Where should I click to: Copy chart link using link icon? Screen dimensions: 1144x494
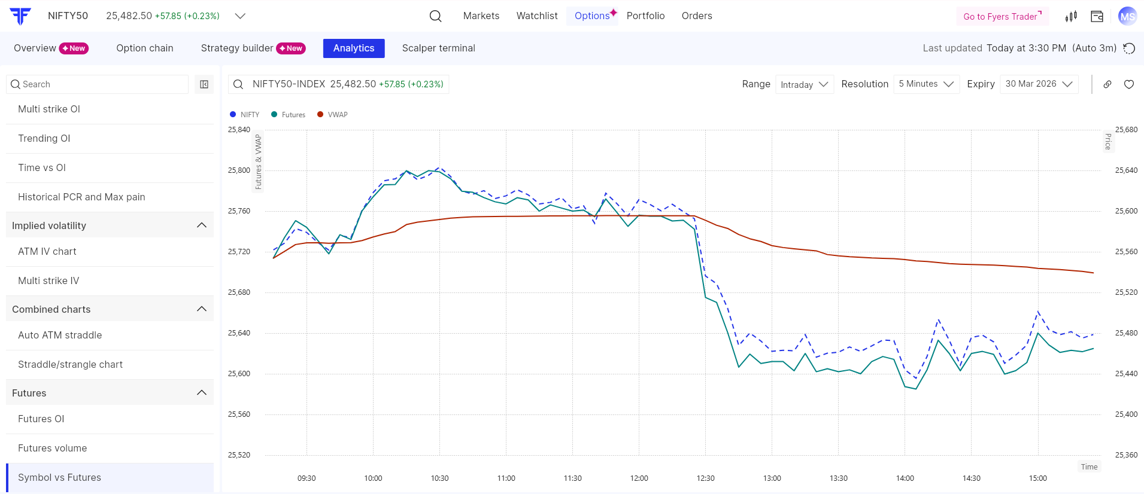pos(1107,84)
